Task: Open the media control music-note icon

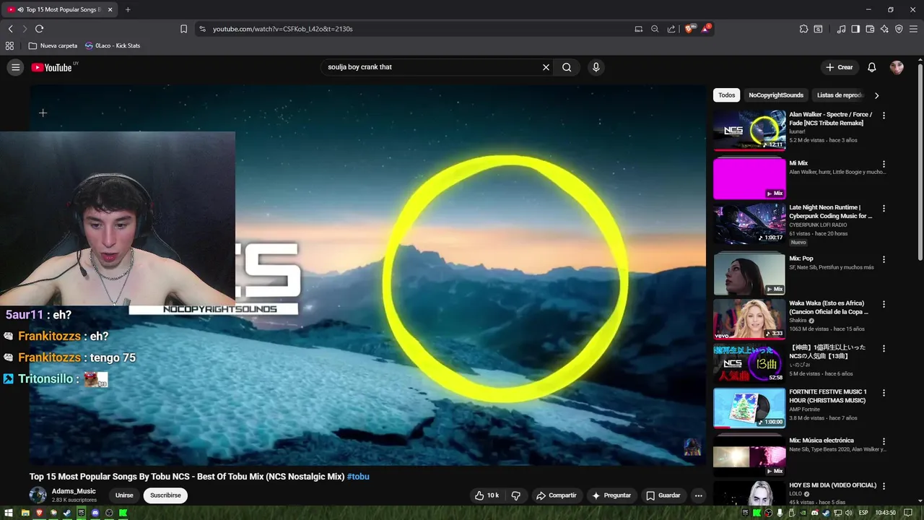Action: (x=841, y=29)
